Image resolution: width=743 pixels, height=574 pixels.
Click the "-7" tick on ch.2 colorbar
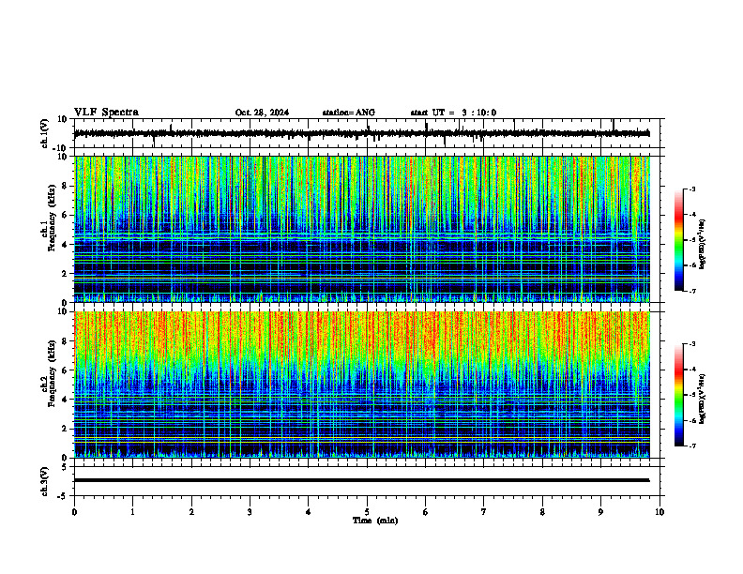coord(692,446)
